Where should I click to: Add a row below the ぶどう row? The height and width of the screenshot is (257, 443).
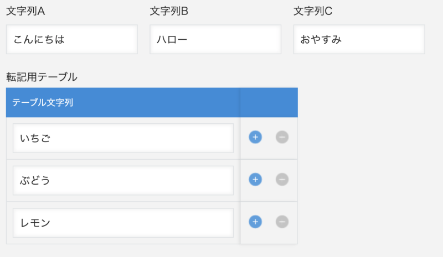[x=255, y=180]
